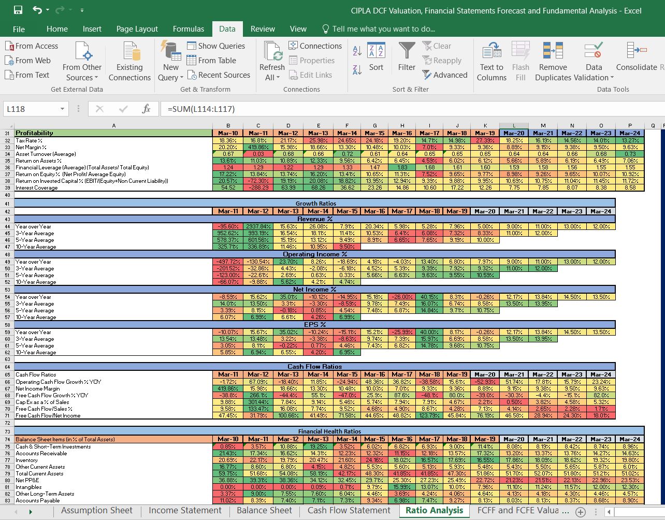Click next sheet navigation arrow
The image size is (665, 520).
click(x=31, y=512)
